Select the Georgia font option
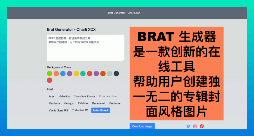Screen dimensions: 254x136 click(69, 103)
